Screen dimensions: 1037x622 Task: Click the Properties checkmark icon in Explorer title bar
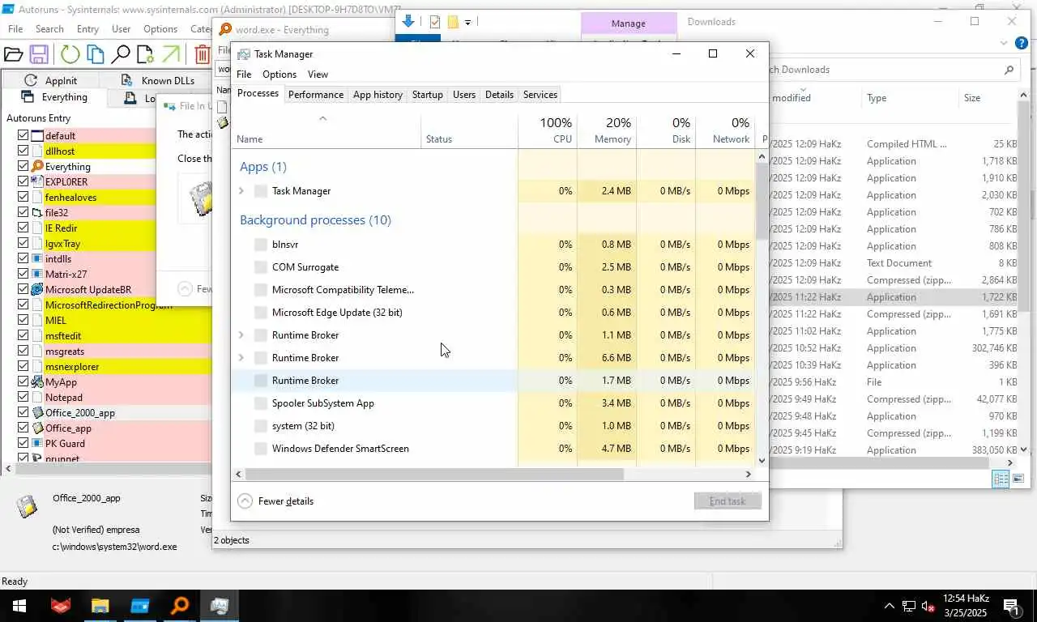(x=435, y=22)
